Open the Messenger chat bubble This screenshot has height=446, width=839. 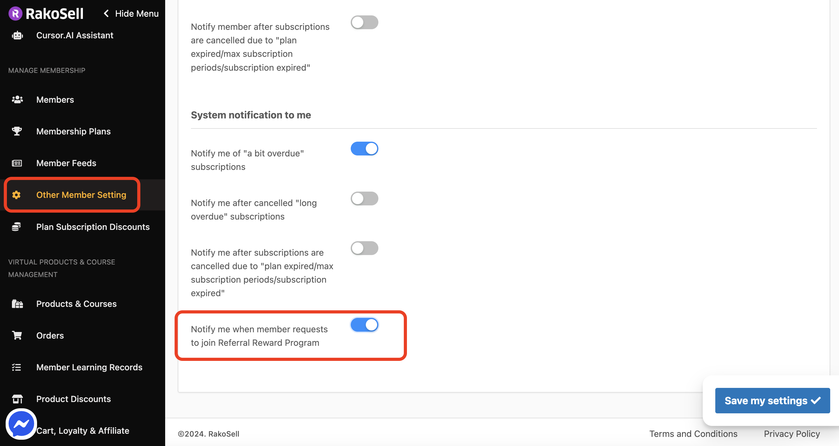(x=21, y=423)
